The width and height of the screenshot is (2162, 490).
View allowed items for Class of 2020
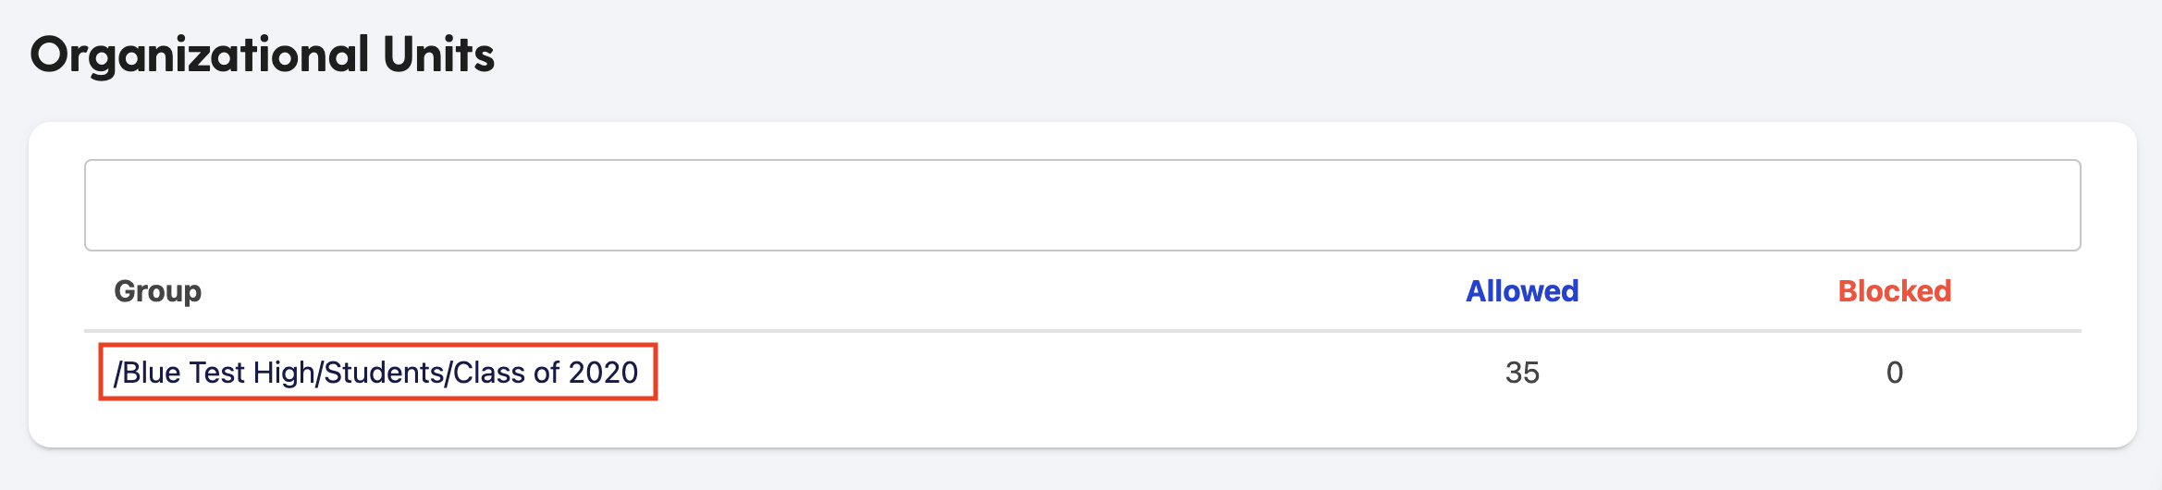tap(1522, 373)
